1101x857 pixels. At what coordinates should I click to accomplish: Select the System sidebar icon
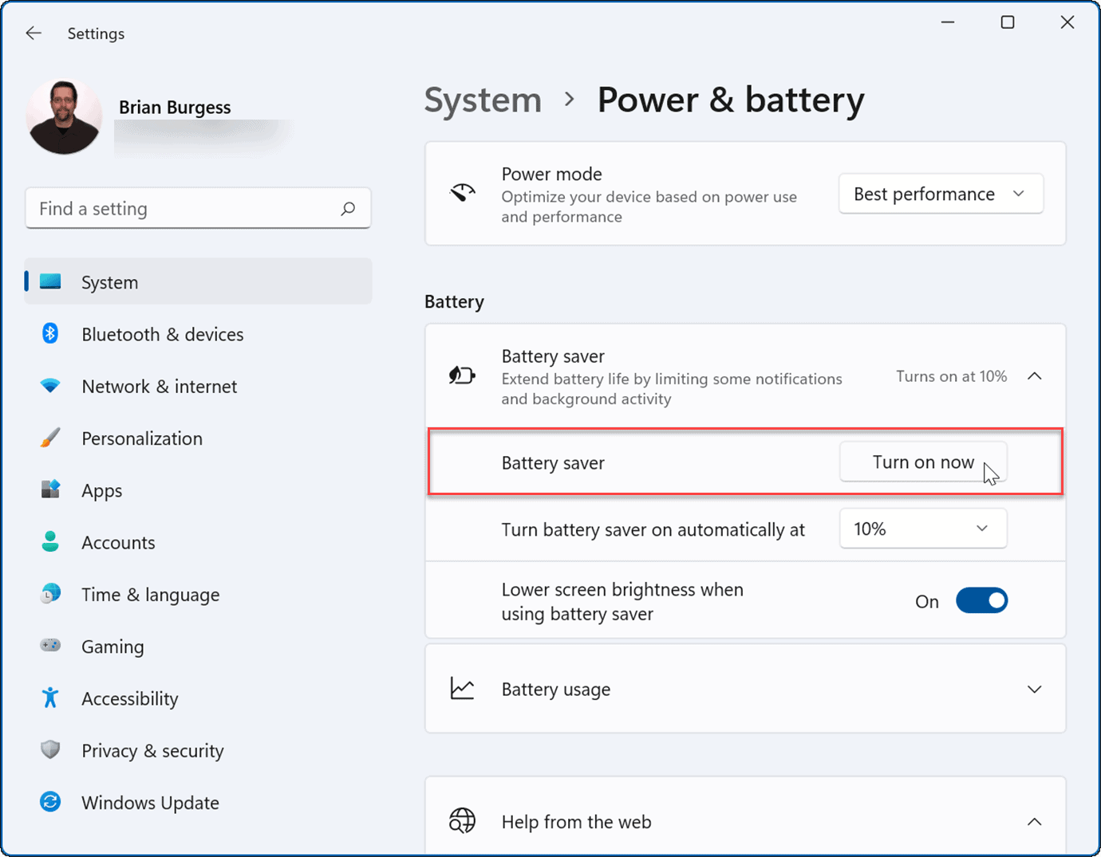[x=49, y=281]
